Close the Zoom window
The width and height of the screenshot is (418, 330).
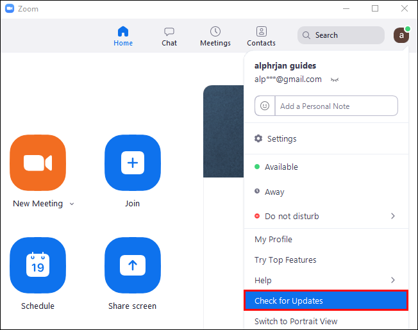[x=405, y=8]
